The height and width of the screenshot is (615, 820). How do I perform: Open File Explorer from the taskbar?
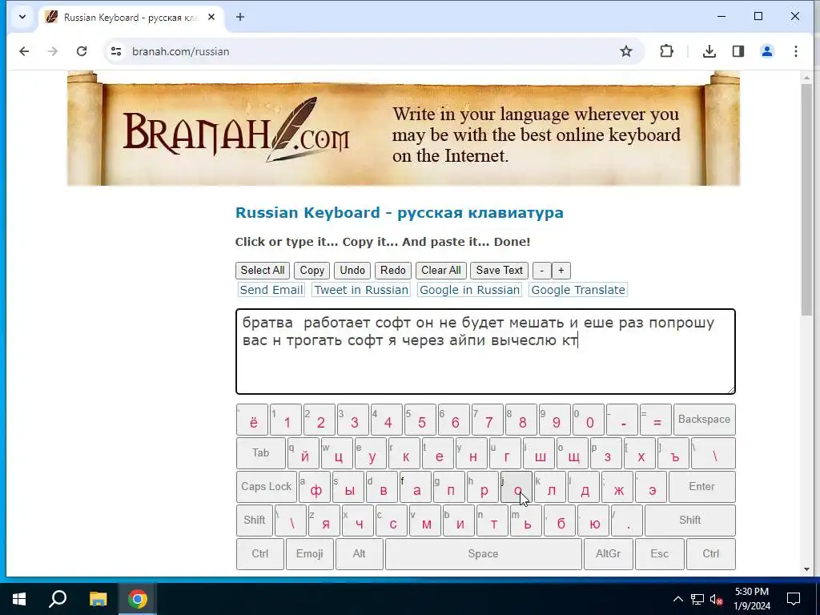(x=98, y=599)
